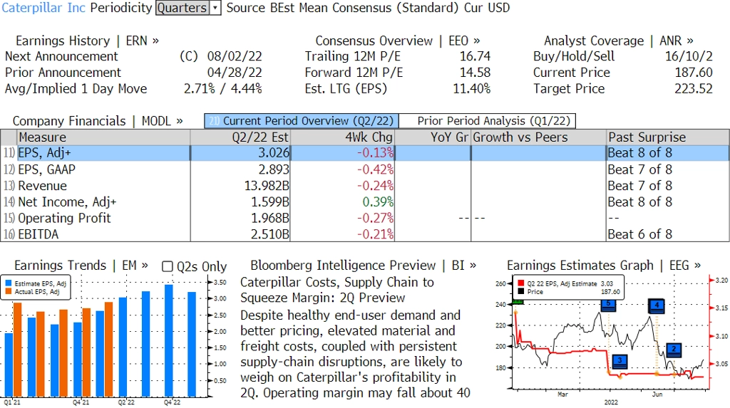Image resolution: width=730 pixels, height=408 pixels.
Task: Click red Q2 22 EPS estimate legend swatch
Action: pos(521,283)
